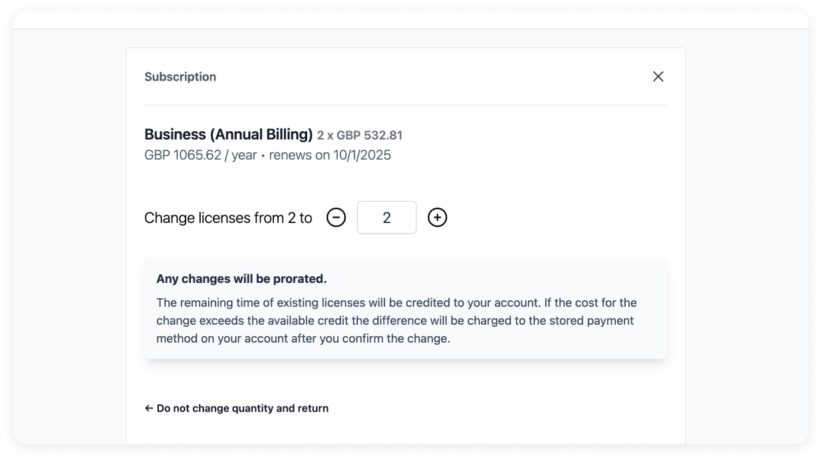Click the proration notice paragraph text
The width and height of the screenshot is (822, 460).
click(396, 321)
